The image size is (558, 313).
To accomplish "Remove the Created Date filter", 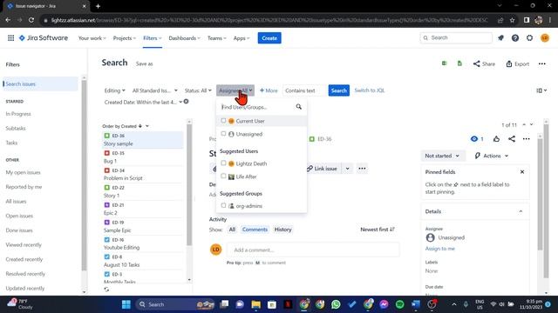I will [186, 102].
